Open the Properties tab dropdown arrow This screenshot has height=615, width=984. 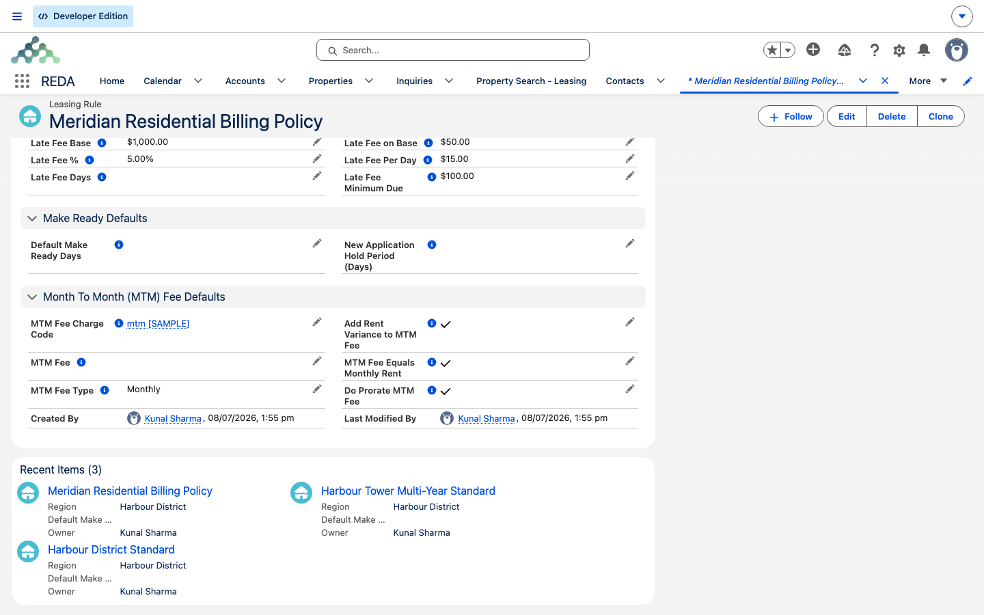369,81
